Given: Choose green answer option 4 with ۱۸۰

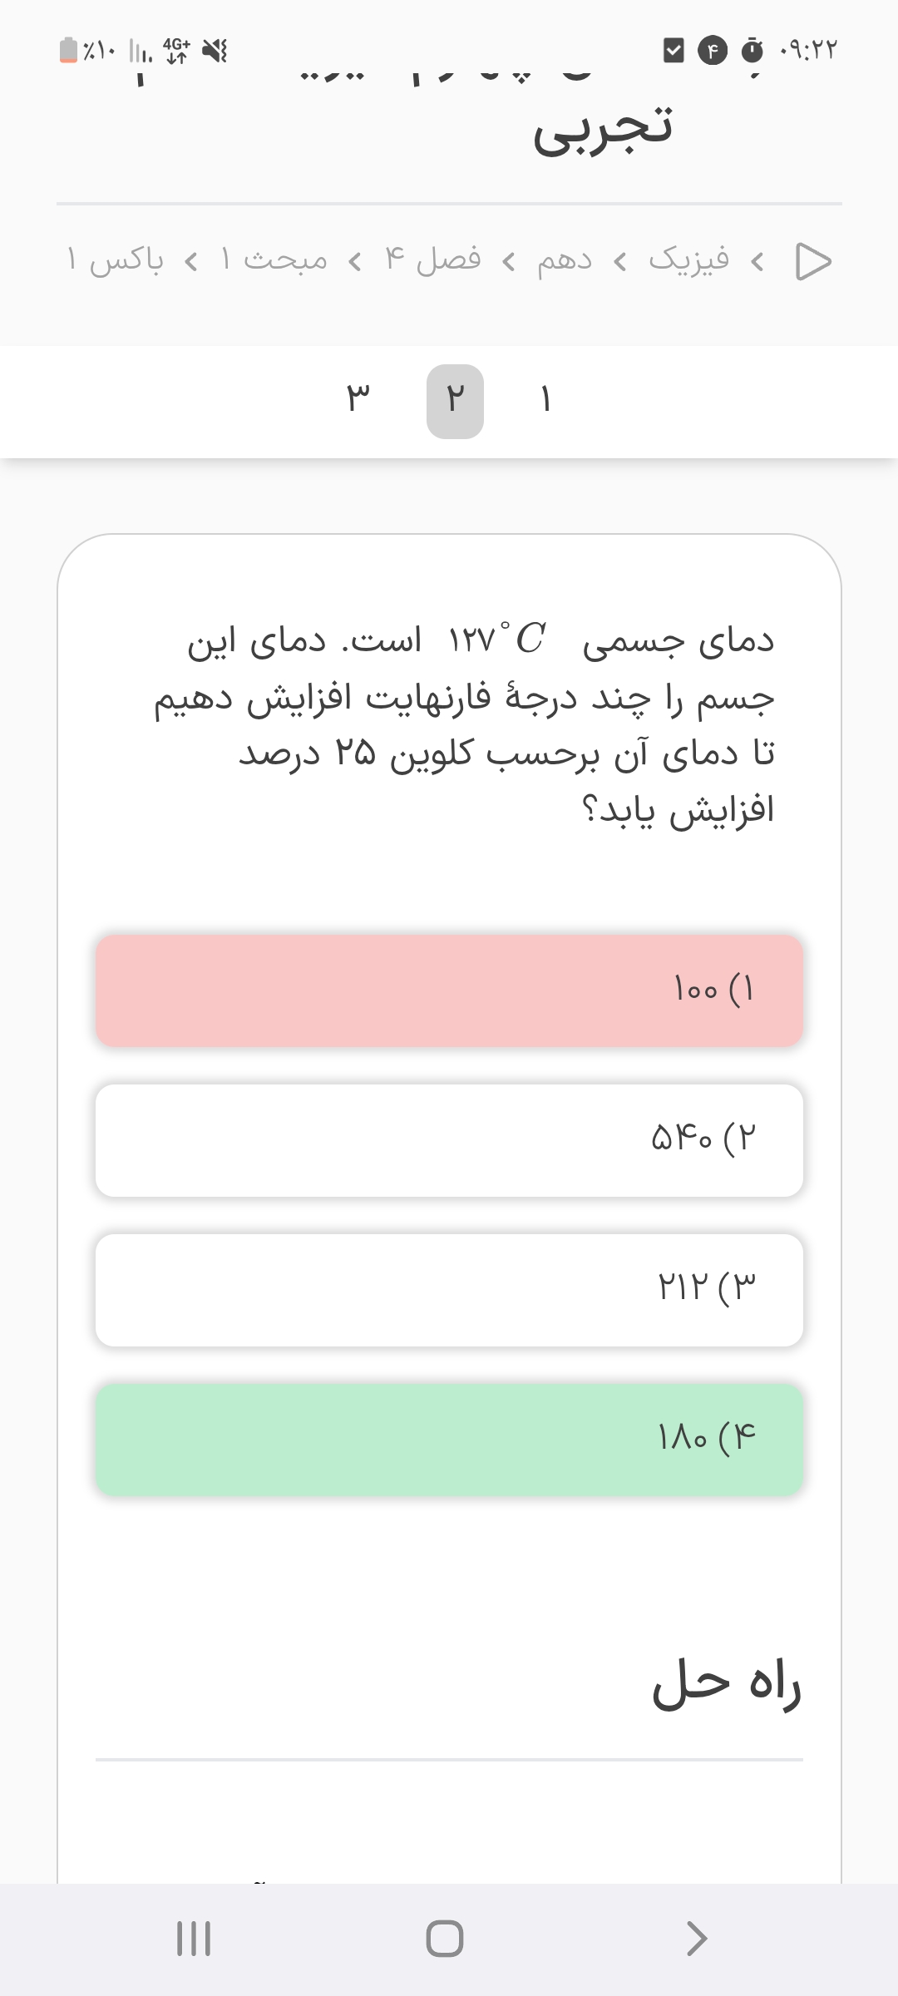Looking at the screenshot, I should pos(449,1440).
